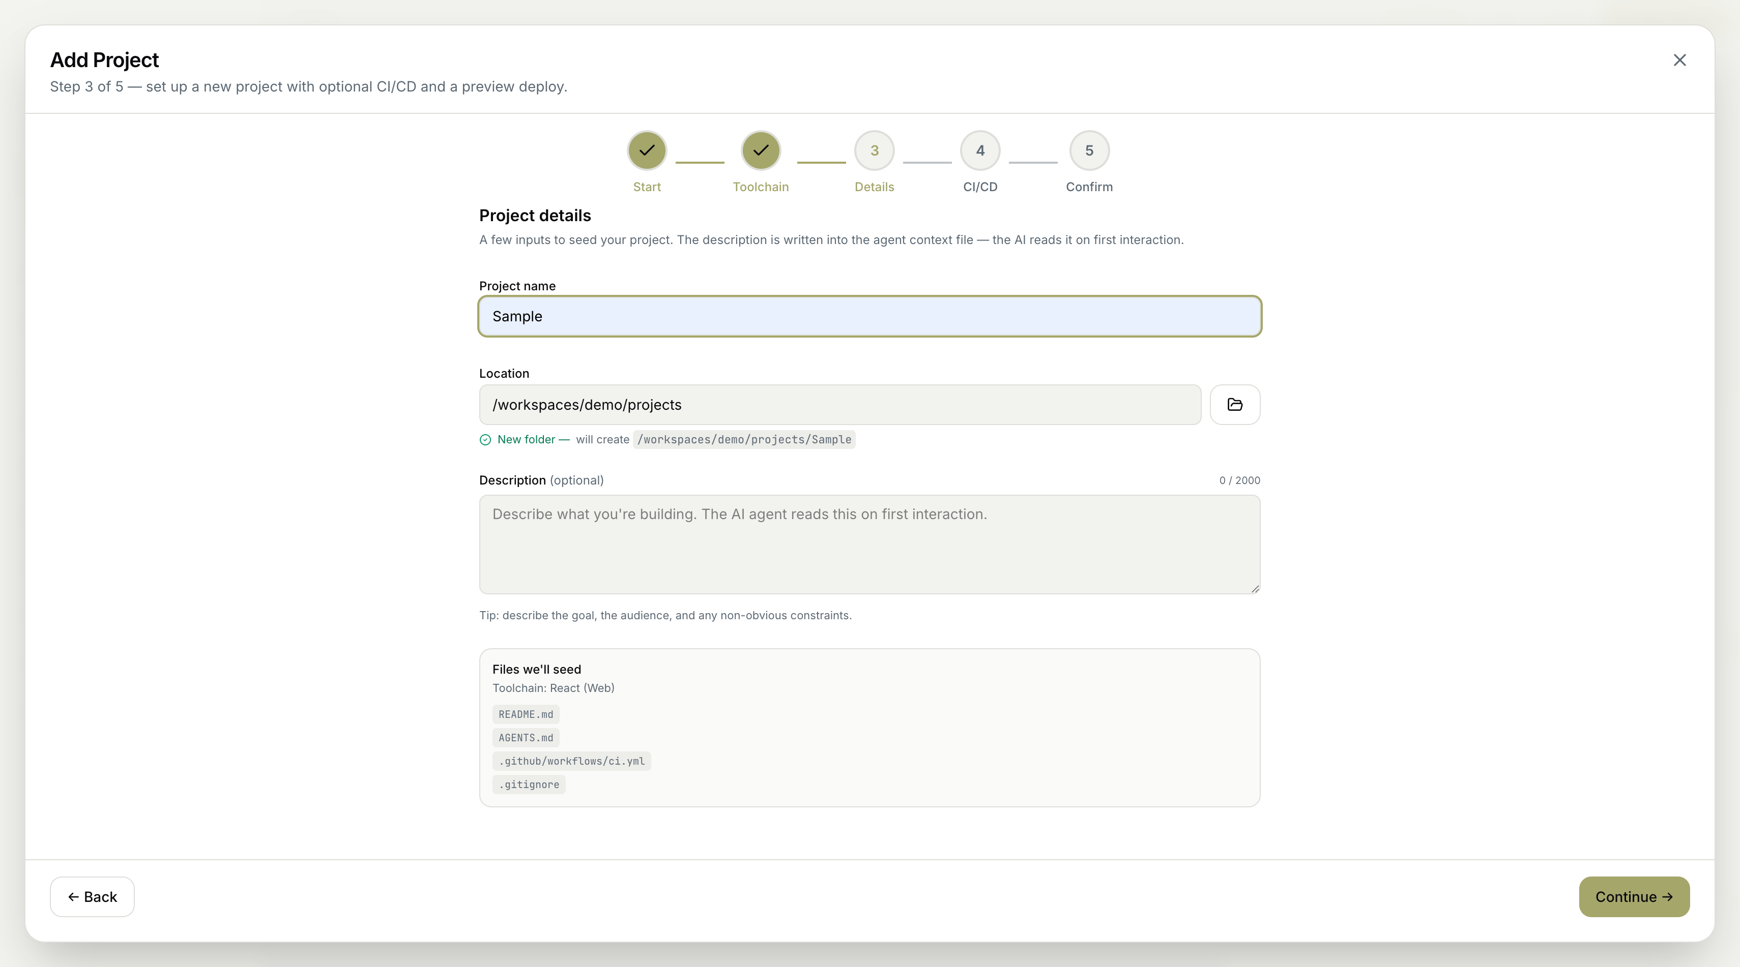
Task: Click the Confirm step label
Action: coord(1089,187)
